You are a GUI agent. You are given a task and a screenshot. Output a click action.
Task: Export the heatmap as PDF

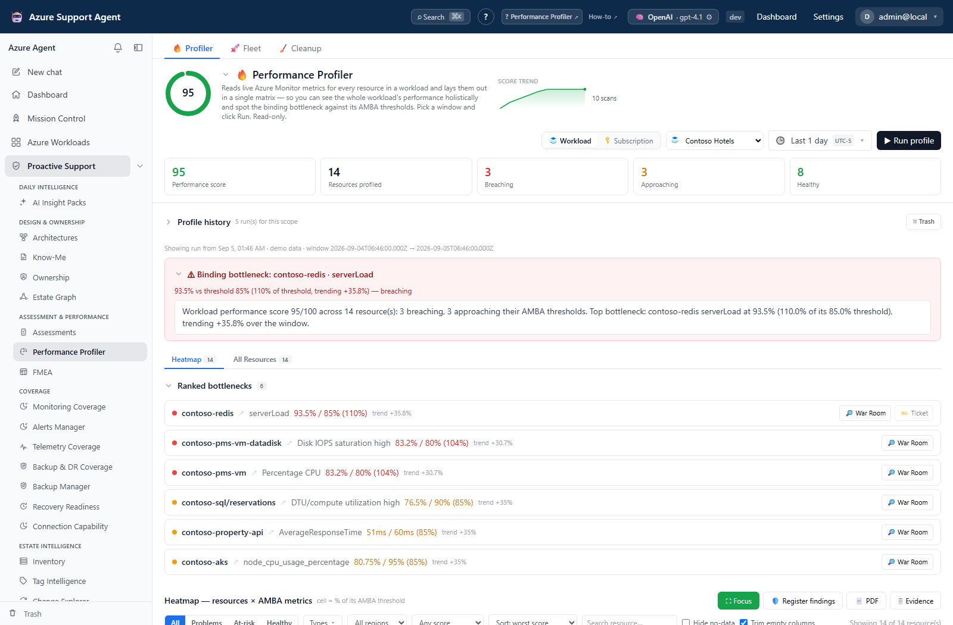(867, 601)
